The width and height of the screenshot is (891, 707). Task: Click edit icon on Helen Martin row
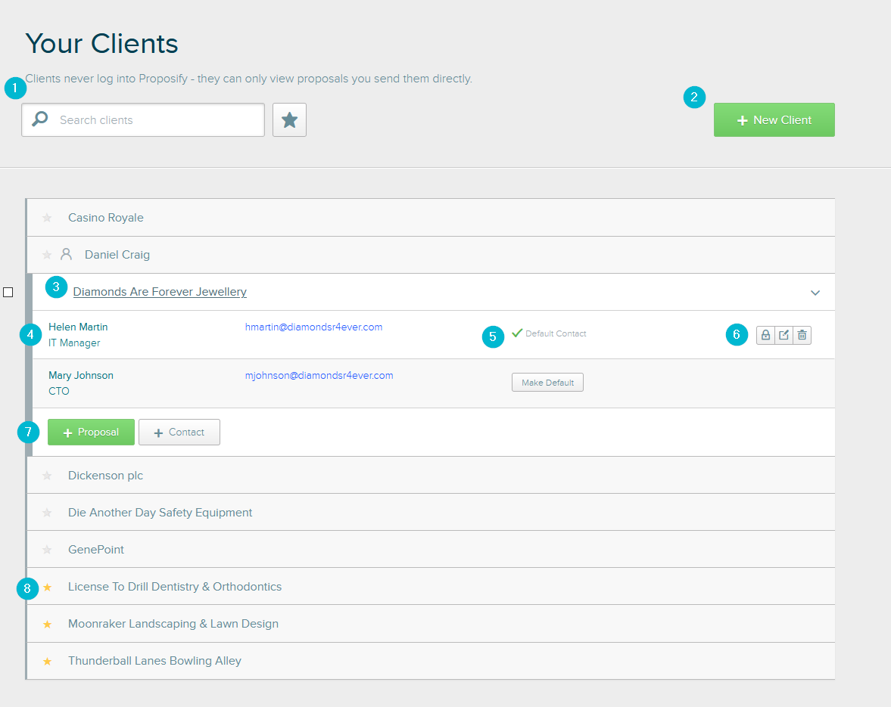click(784, 335)
